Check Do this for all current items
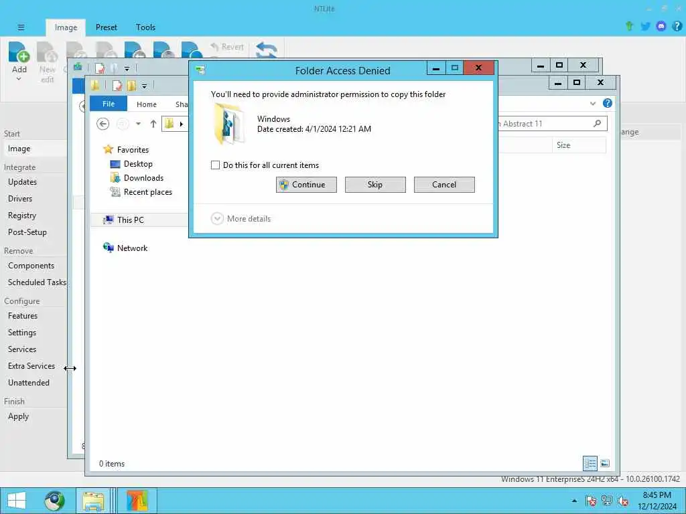Screen dimensions: 686x514 215,165
